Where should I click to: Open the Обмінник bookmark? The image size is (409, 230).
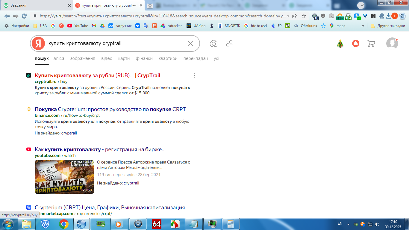pos(305,26)
